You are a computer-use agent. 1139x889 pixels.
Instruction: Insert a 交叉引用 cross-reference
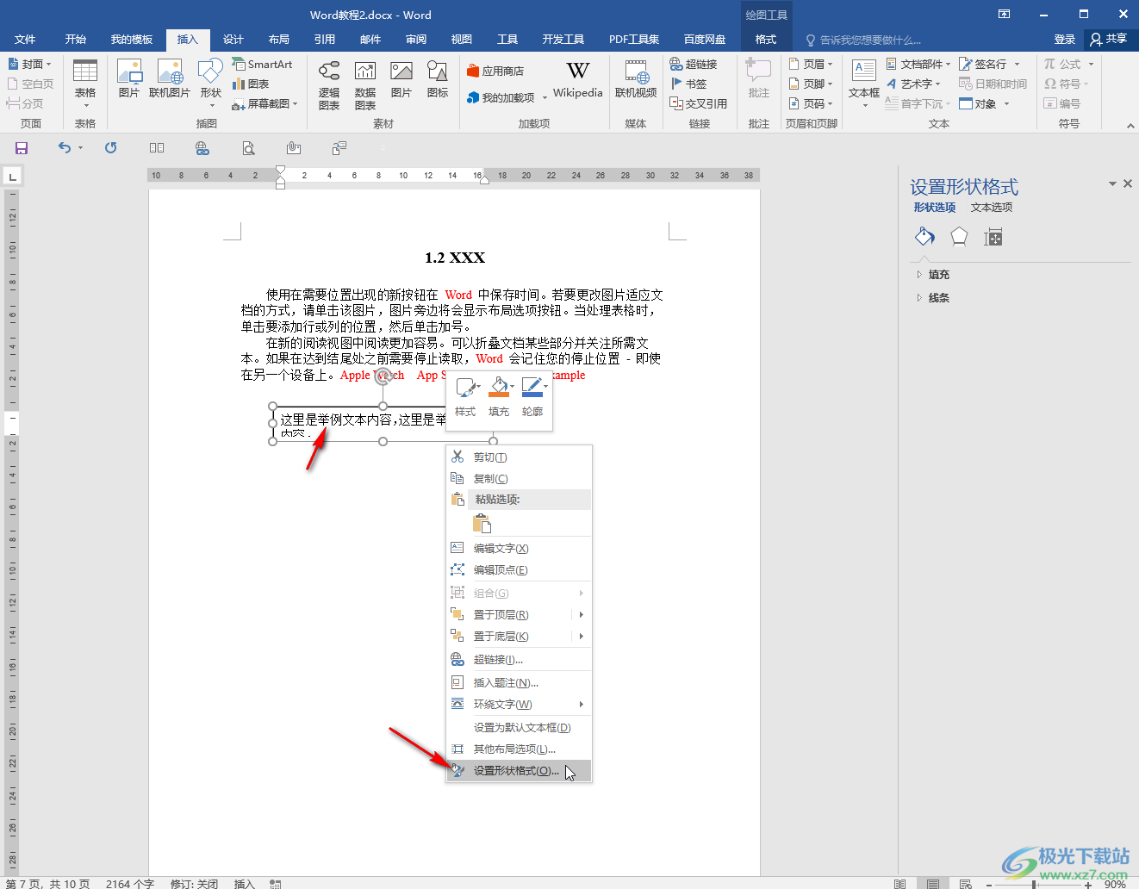click(x=699, y=104)
